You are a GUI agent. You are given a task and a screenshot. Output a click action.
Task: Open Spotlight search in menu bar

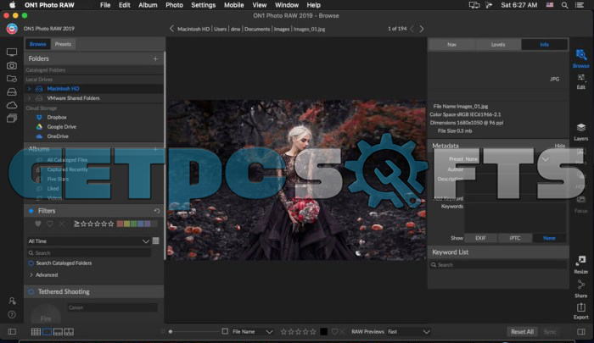pyautogui.click(x=564, y=5)
